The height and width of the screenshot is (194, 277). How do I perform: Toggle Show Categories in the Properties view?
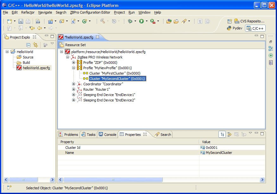point(223,134)
